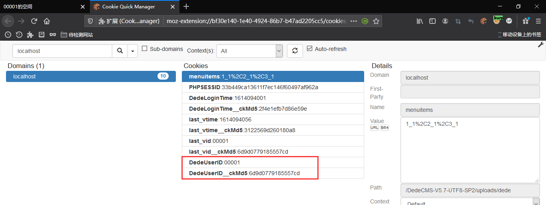Toggle the Sub-domains checkbox

pyautogui.click(x=145, y=49)
